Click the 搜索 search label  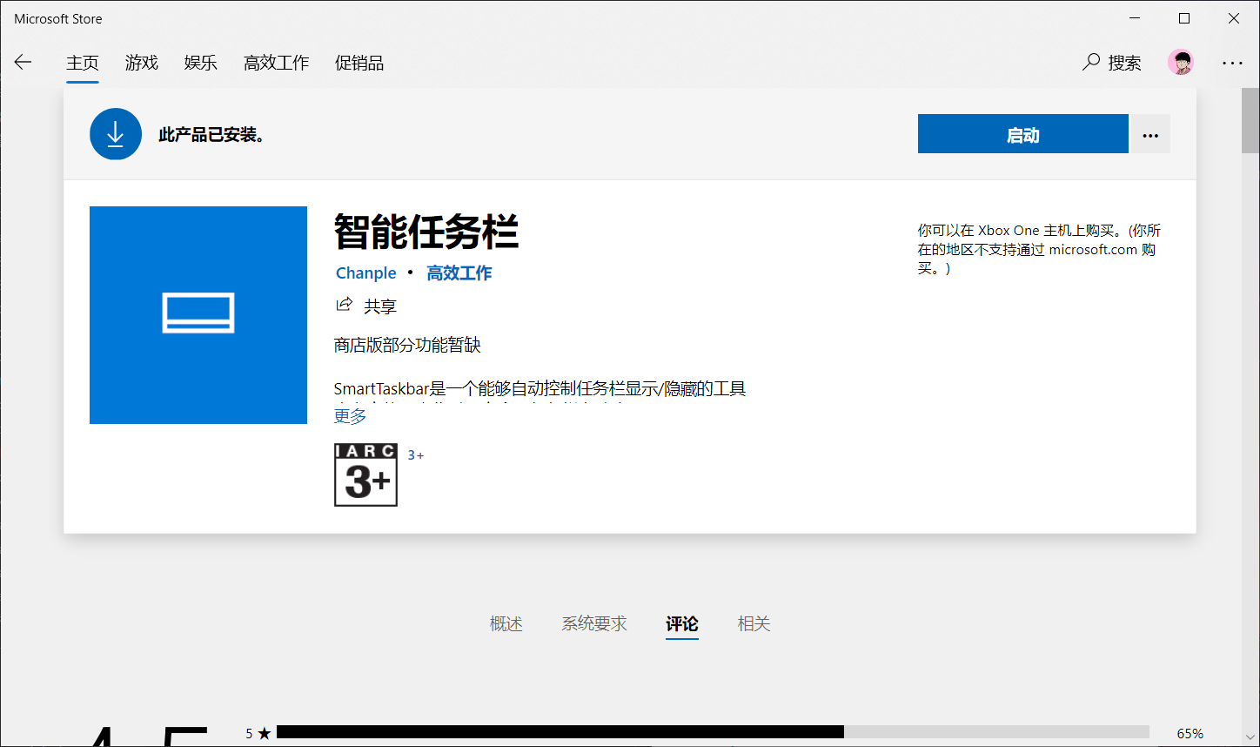tap(1125, 63)
